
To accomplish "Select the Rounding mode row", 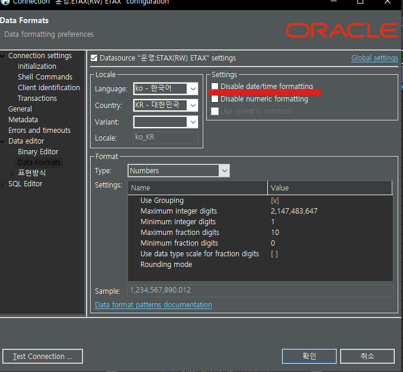I will point(260,265).
